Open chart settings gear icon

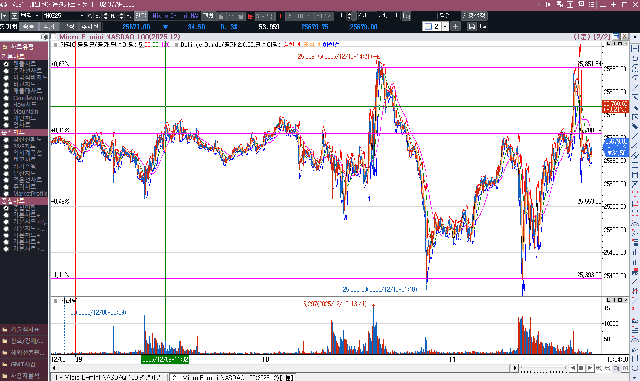625,368
